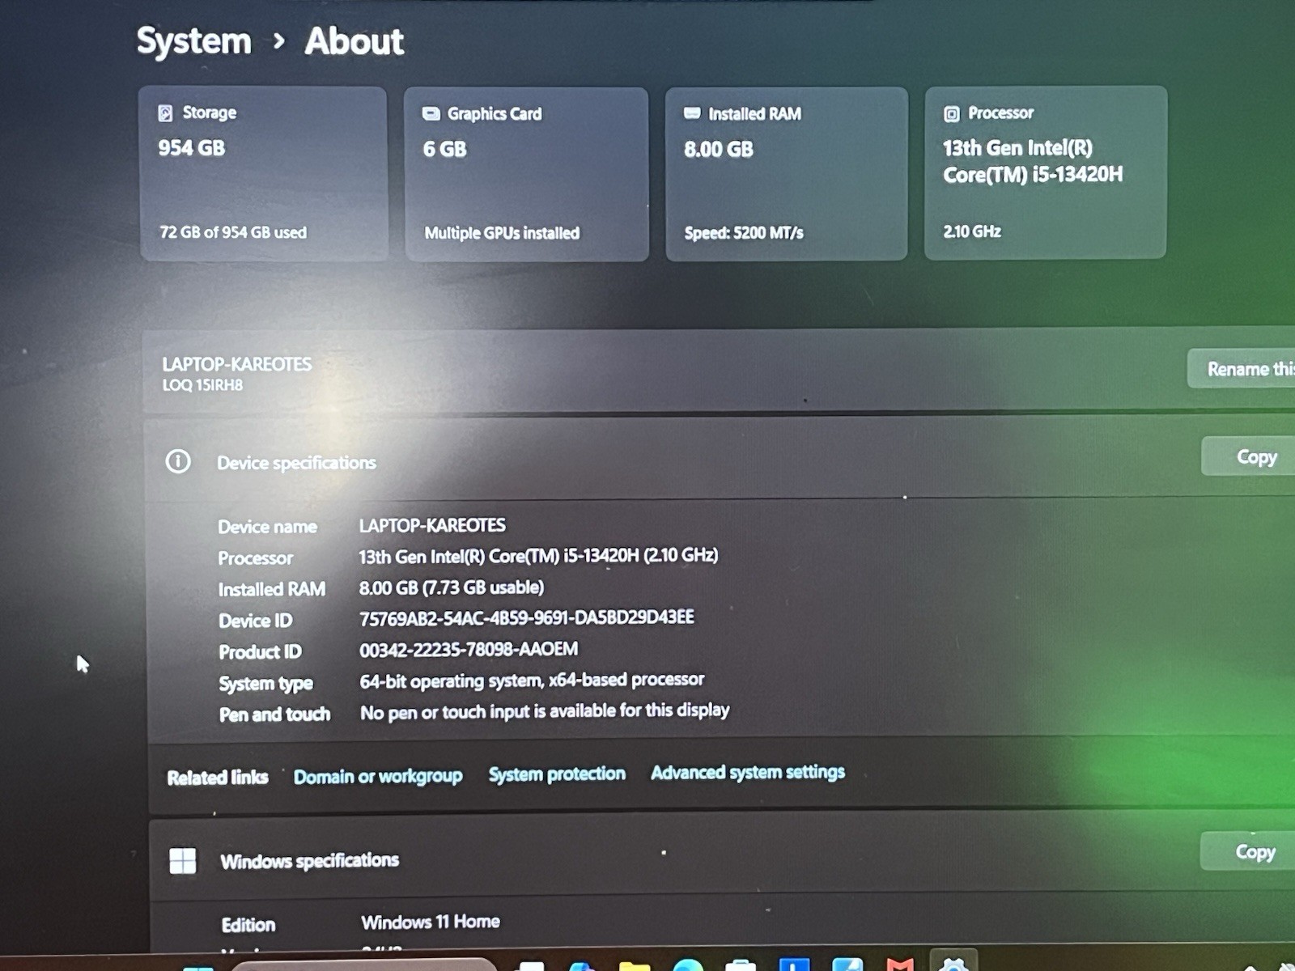
Task: Click the Windows logo beside Windows specifications
Action: [183, 860]
